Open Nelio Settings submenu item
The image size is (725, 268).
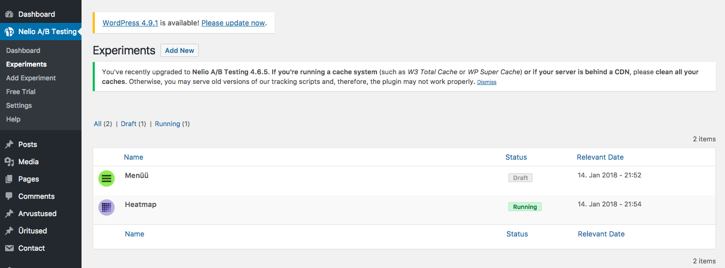[19, 105]
